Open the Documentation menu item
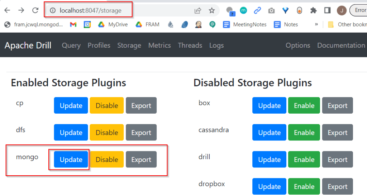 pyautogui.click(x=341, y=45)
